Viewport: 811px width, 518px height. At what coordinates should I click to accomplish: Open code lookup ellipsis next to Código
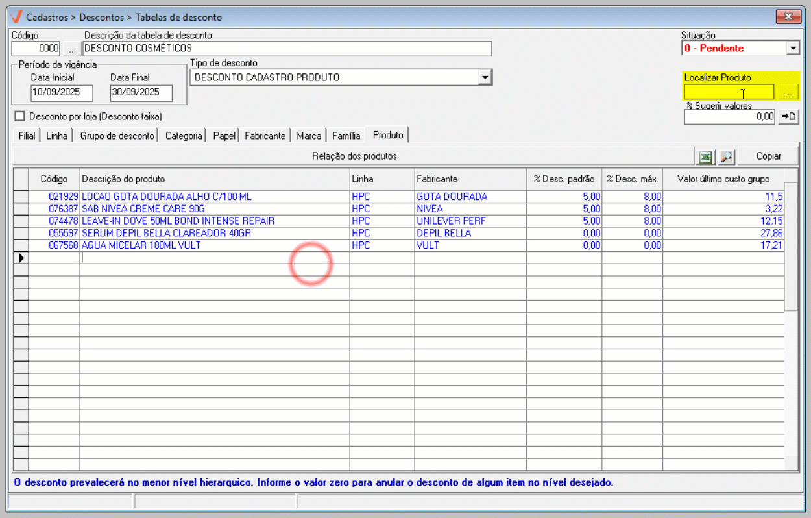point(71,49)
